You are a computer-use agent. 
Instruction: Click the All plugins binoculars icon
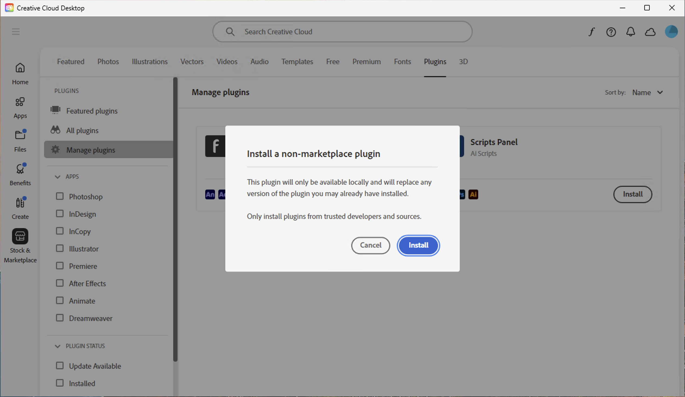pyautogui.click(x=55, y=130)
